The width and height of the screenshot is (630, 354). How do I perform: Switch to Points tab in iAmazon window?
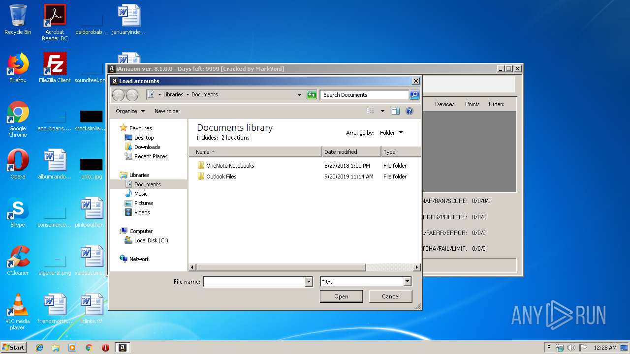coord(472,104)
